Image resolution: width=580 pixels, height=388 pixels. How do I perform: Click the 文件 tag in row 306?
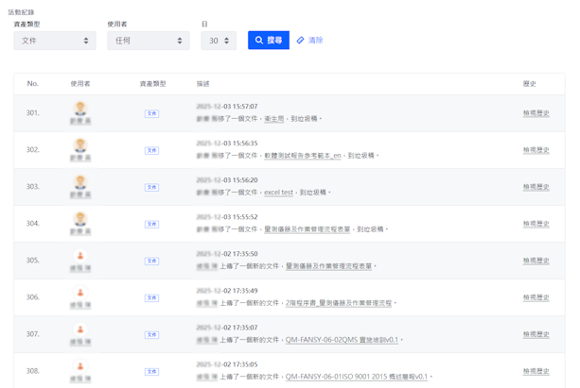click(151, 298)
